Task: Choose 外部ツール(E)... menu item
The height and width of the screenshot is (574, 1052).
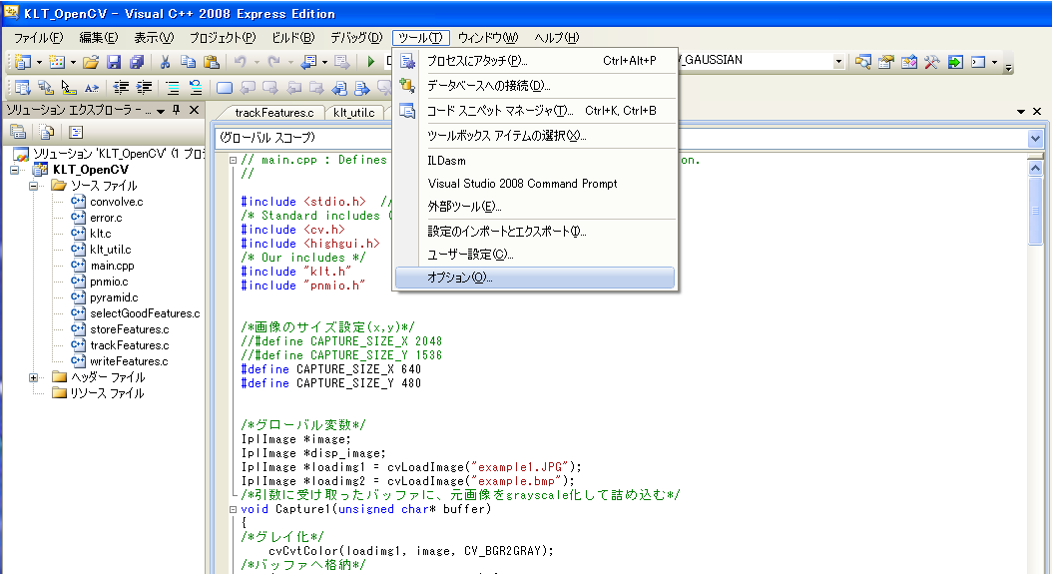Action: pos(535,206)
